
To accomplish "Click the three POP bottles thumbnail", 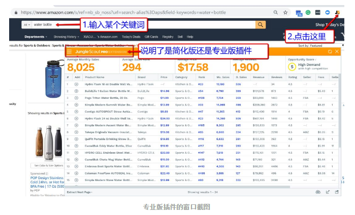I will point(49,142).
